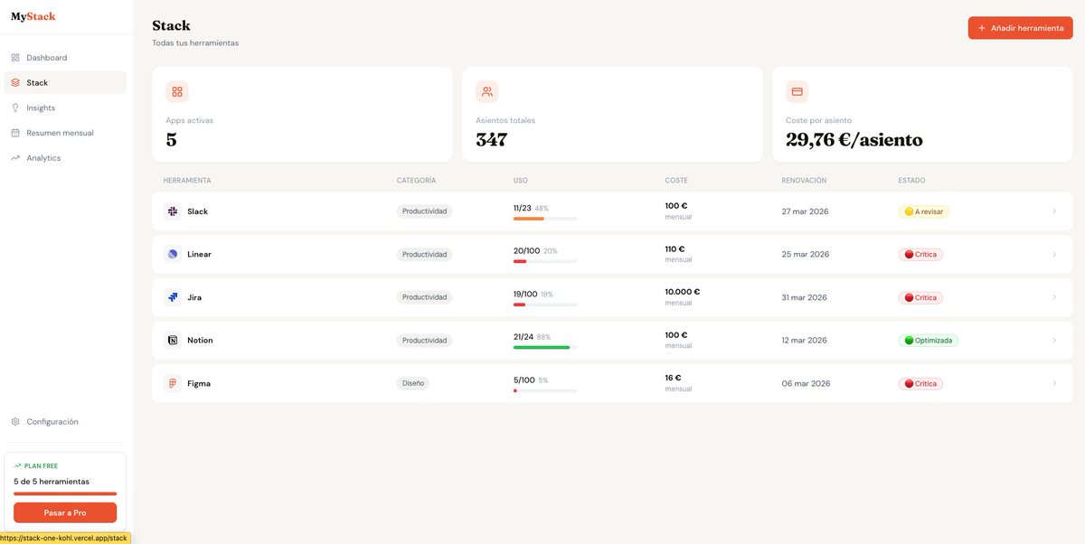Click Notion usage progress bar
Image resolution: width=1085 pixels, height=544 pixels.
tap(545, 347)
